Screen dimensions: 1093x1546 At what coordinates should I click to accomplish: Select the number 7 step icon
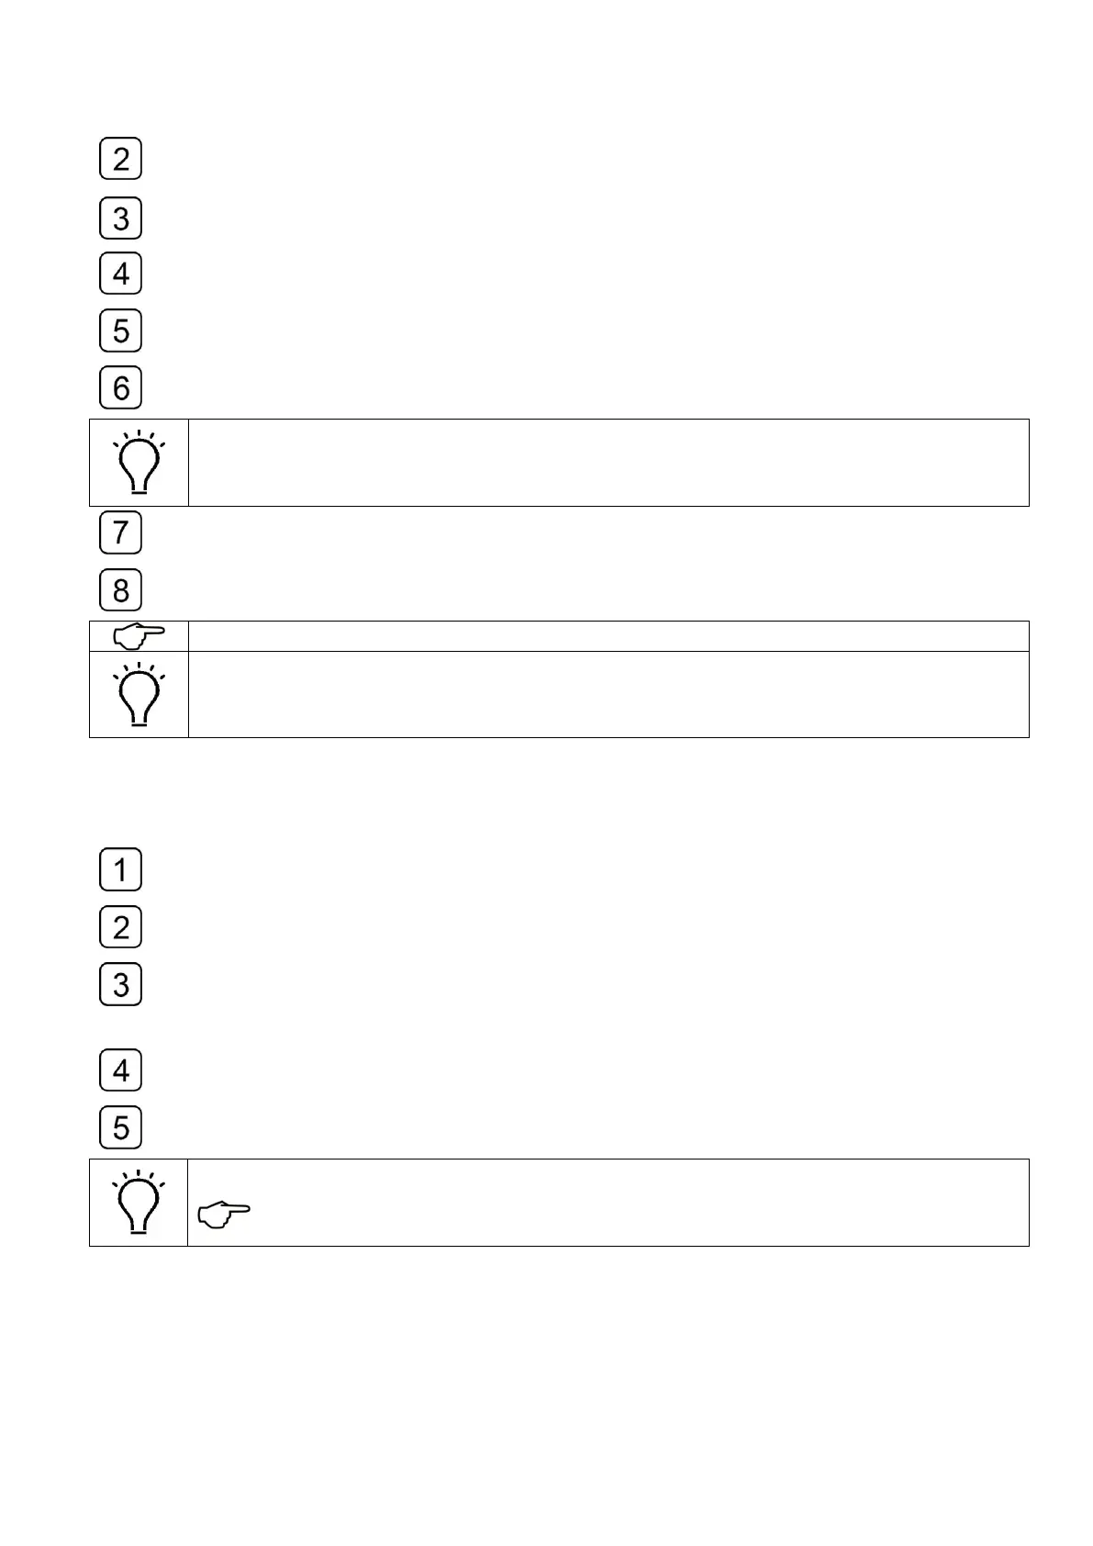120,532
